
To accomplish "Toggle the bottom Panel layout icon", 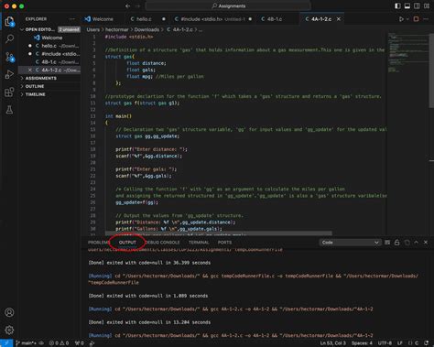I will (407, 5).
